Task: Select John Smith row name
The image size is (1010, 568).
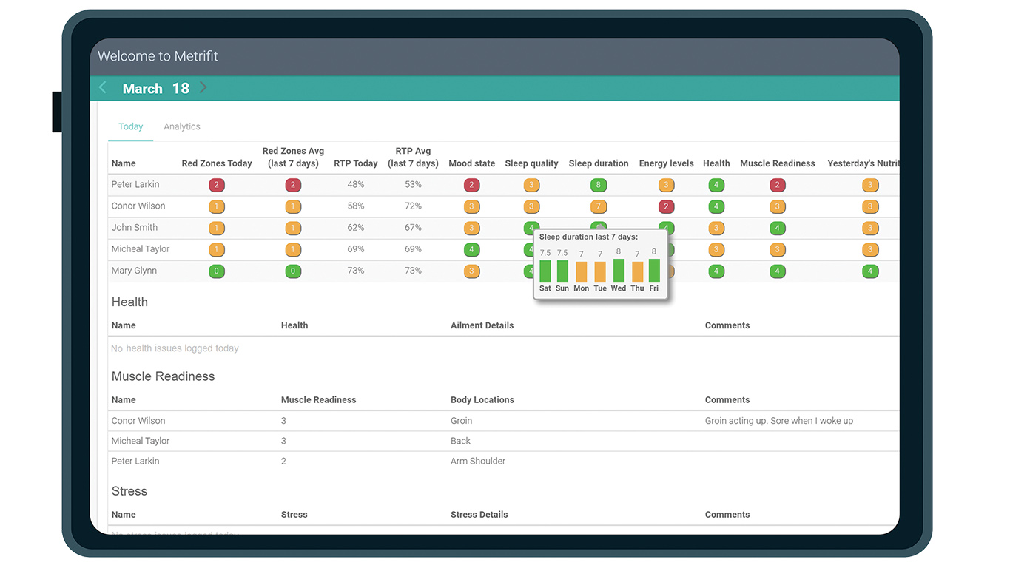Action: tap(135, 227)
